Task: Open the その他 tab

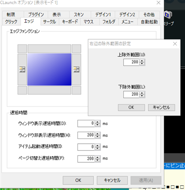Action: coord(149,15)
